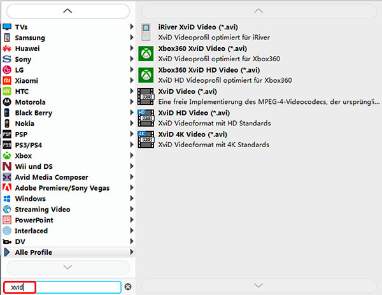This screenshot has width=382, height=295.
Task: Click the DV camcorder icon
Action: point(7,241)
